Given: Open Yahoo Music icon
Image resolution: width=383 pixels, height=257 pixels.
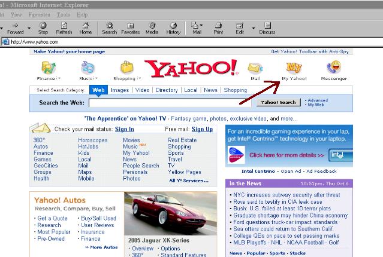Looking at the screenshot, I should [88, 68].
